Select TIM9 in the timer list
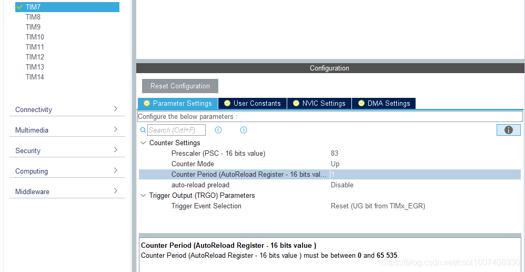This screenshot has height=272, width=525. tap(33, 27)
